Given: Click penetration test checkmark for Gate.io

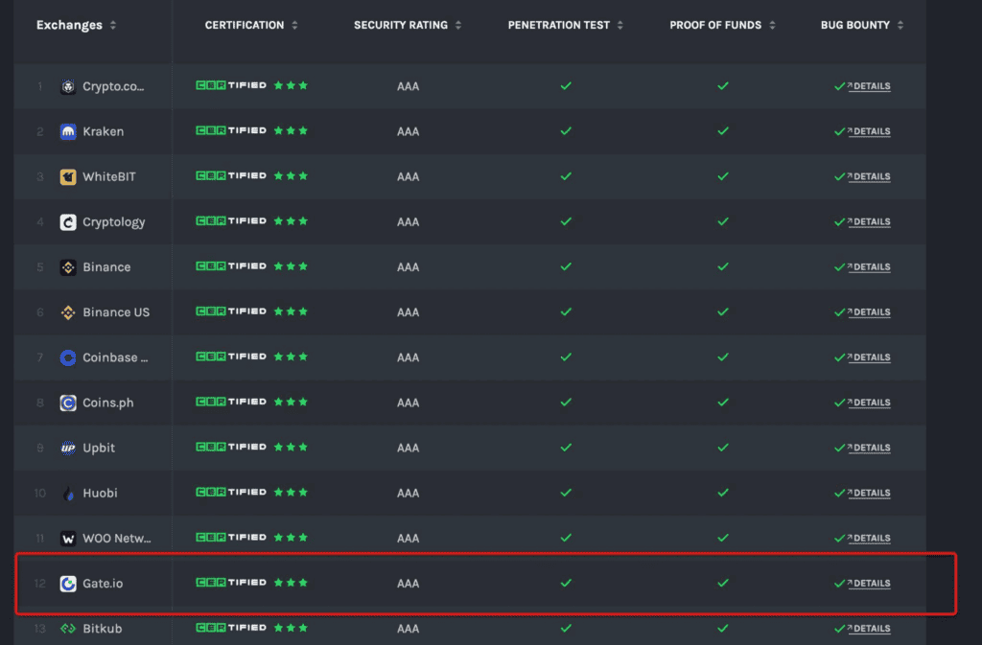Looking at the screenshot, I should pyautogui.click(x=566, y=583).
